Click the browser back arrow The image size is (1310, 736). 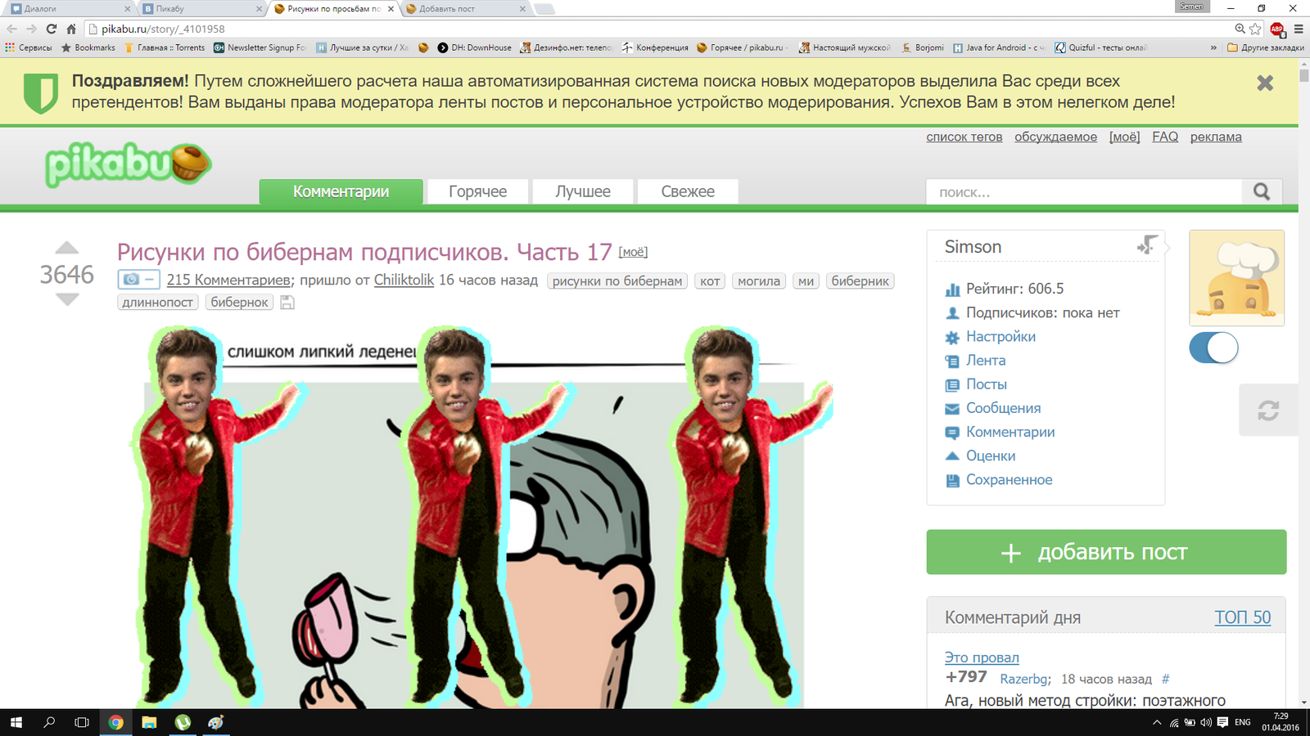11,29
